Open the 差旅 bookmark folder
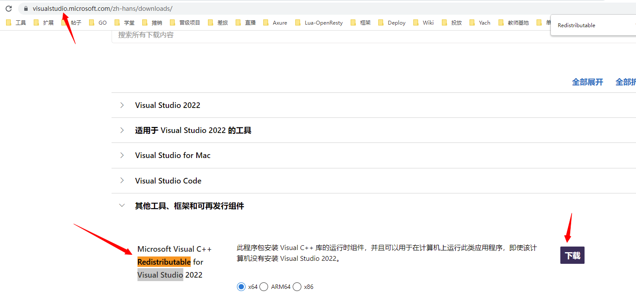Screen dimensions: 636x307 click(218, 22)
